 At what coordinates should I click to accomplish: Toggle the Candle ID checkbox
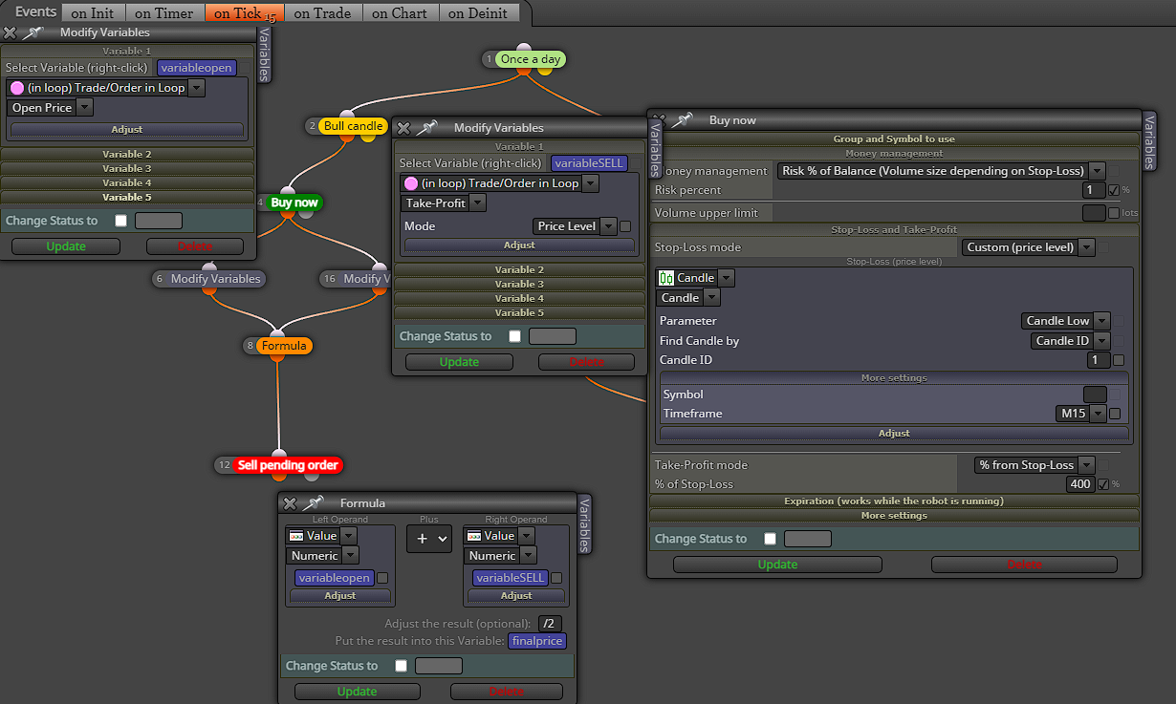[x=1119, y=360]
